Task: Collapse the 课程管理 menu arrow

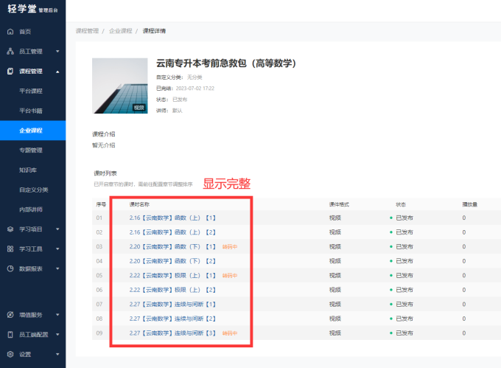Action: (x=57, y=72)
